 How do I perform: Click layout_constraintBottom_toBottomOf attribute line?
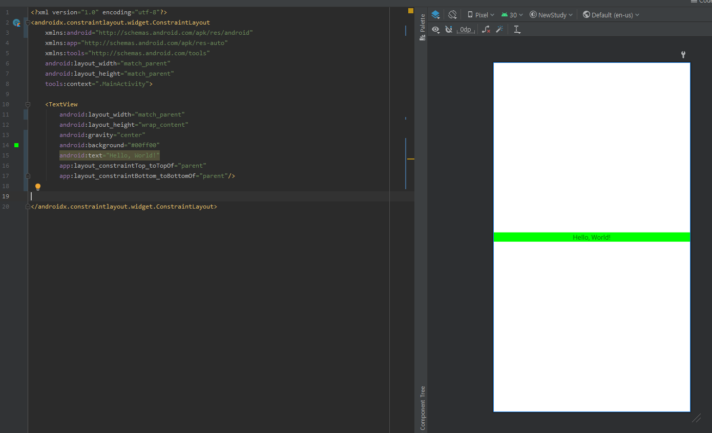147,176
